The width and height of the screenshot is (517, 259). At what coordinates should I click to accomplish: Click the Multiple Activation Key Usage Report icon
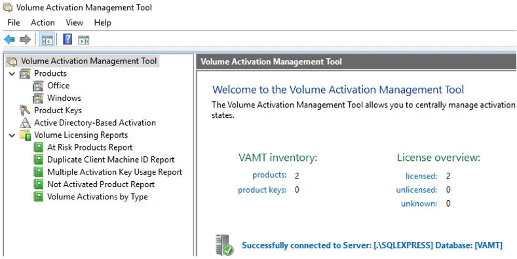coord(39,172)
